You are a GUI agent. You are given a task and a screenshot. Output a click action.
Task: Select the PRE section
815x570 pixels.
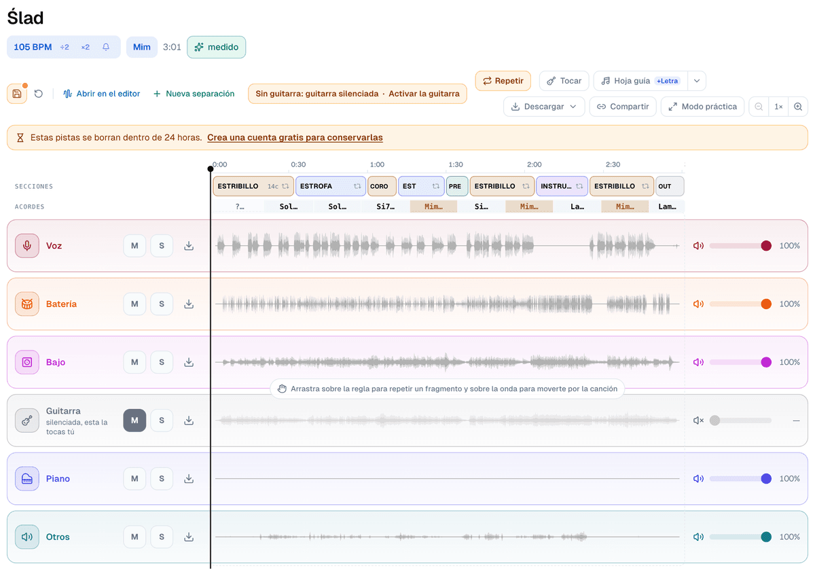[457, 186]
